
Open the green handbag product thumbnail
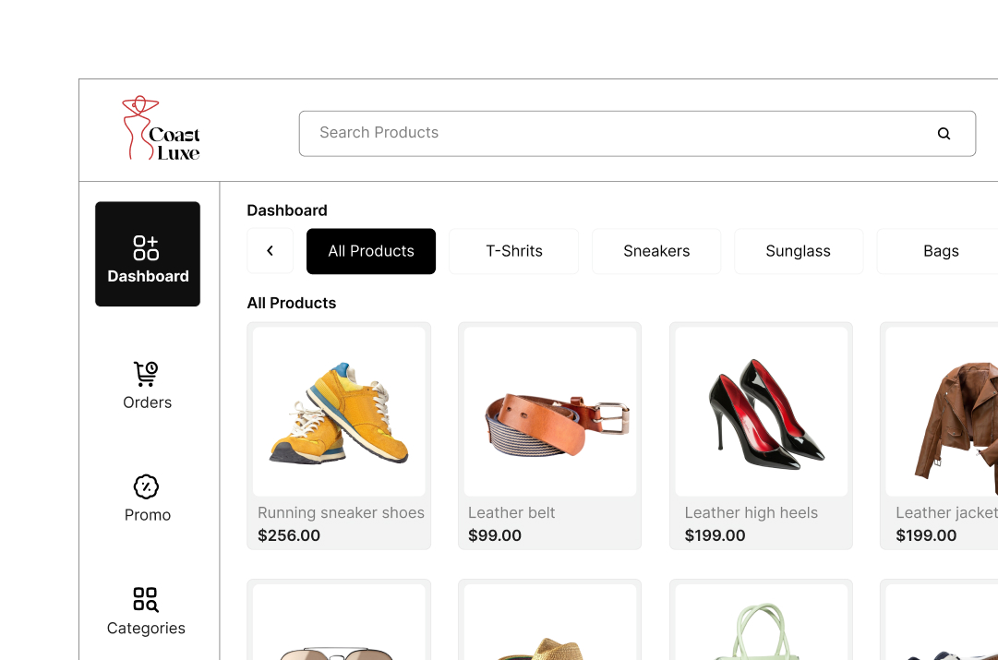click(762, 622)
